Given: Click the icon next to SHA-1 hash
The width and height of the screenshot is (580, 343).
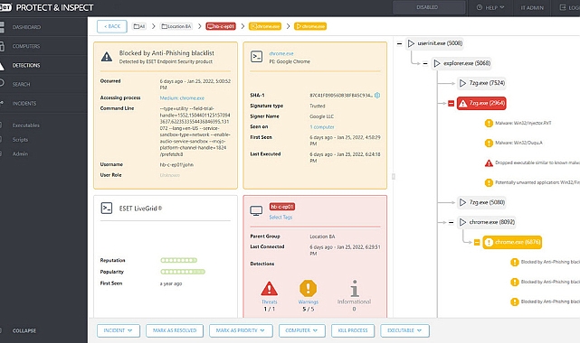Looking at the screenshot, I should (377, 95).
